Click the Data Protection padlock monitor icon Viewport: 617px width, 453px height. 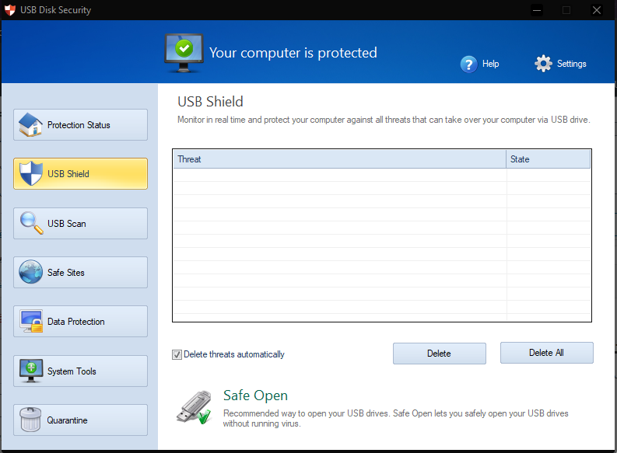[x=31, y=322]
